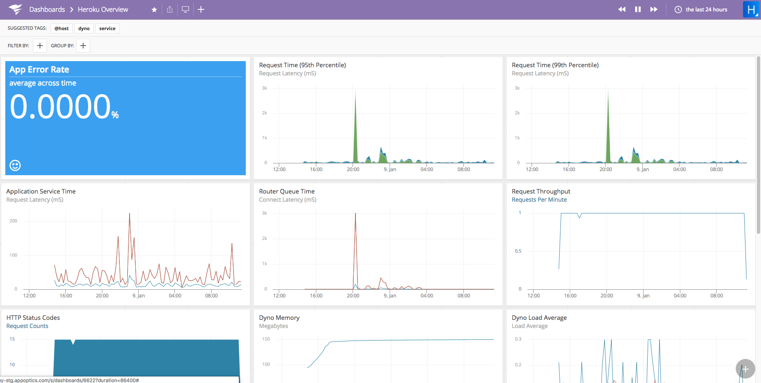Open the Heroku account avatar menu
This screenshot has height=383, width=761.
click(751, 9)
